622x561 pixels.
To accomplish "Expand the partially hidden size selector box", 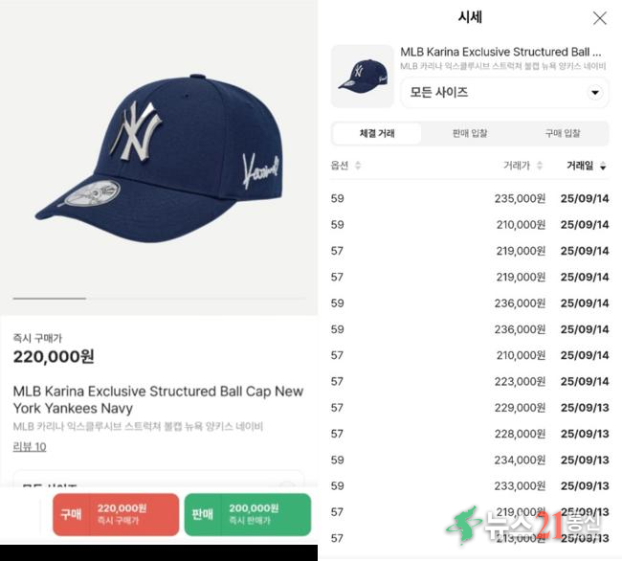I will pos(159,479).
